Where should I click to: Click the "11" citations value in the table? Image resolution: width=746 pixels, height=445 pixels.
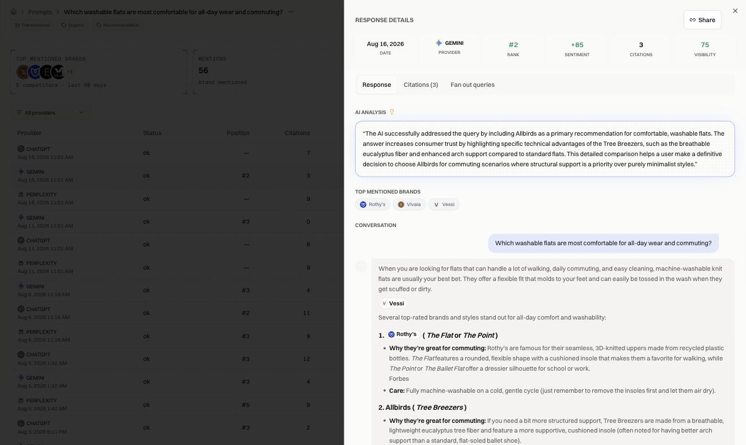pyautogui.click(x=306, y=313)
